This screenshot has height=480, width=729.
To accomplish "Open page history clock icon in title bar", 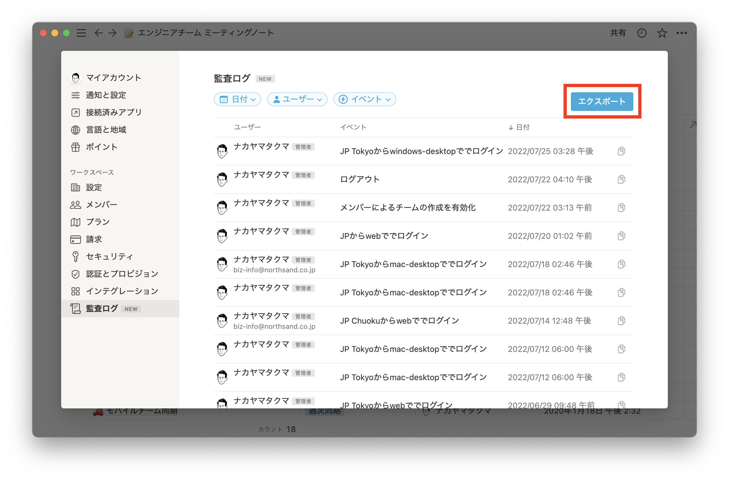I will coord(642,33).
